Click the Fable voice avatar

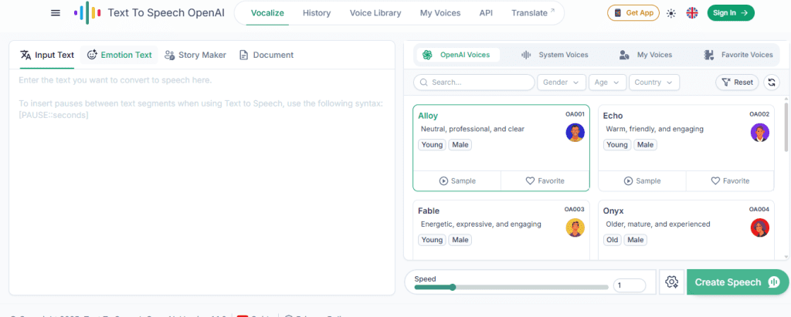(x=575, y=228)
